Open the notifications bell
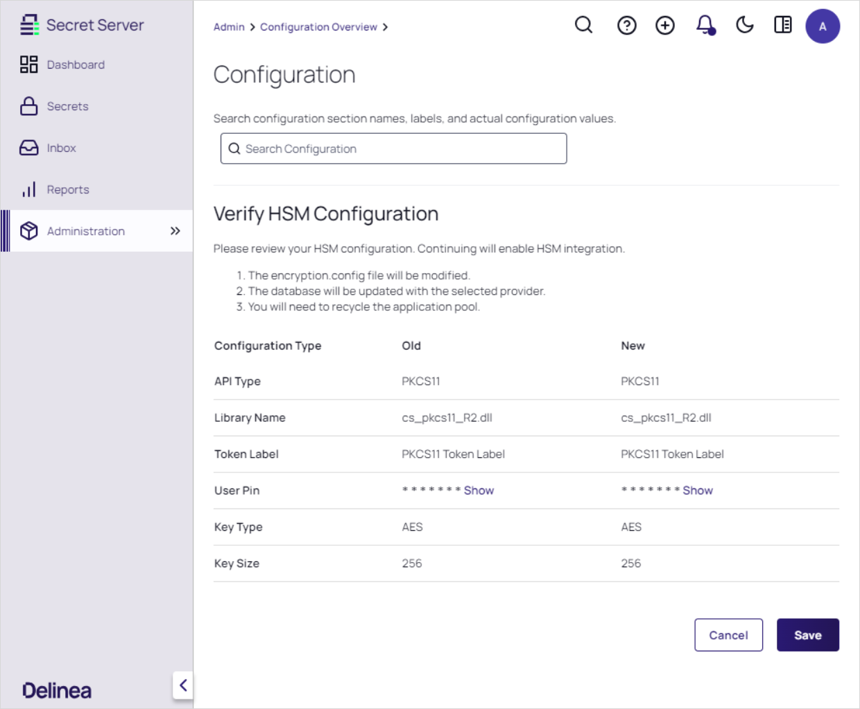860x709 pixels. [705, 26]
